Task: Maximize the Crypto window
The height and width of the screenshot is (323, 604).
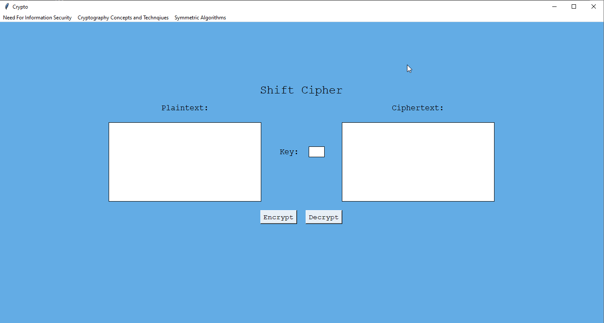Action: [574, 6]
